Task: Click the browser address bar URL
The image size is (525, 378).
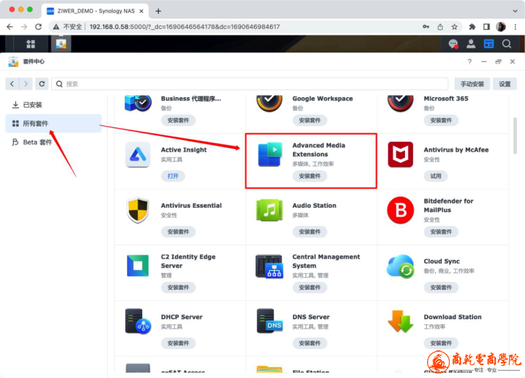Action: 184,27
